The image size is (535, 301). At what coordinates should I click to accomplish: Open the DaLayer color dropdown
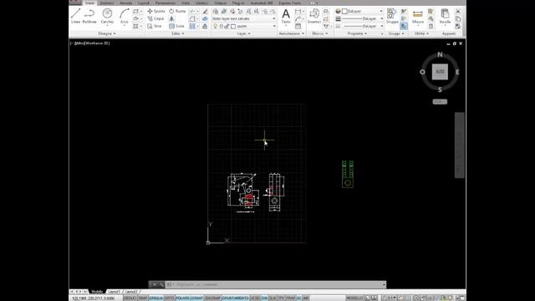tap(363, 11)
